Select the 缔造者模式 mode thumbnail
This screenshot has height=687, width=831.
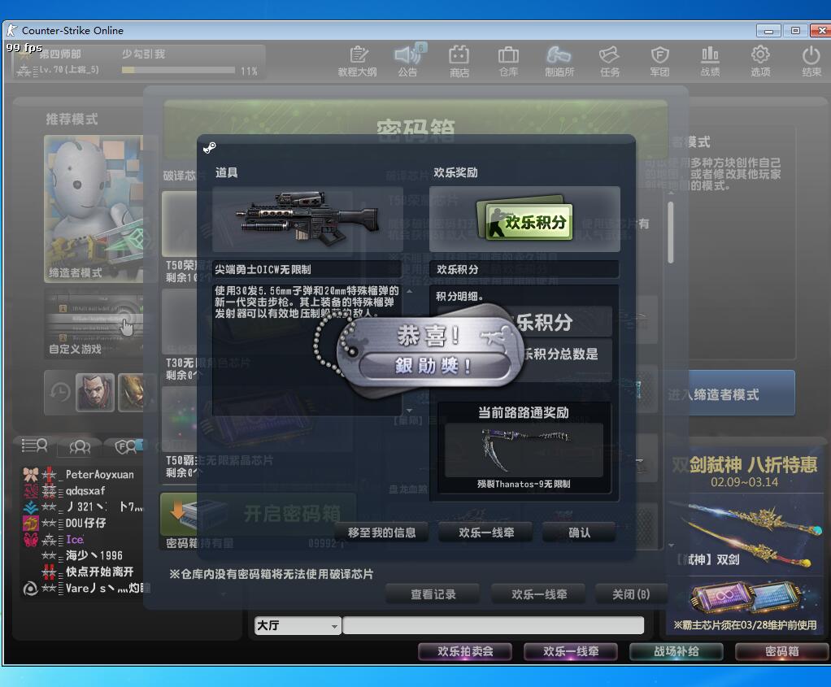(94, 208)
